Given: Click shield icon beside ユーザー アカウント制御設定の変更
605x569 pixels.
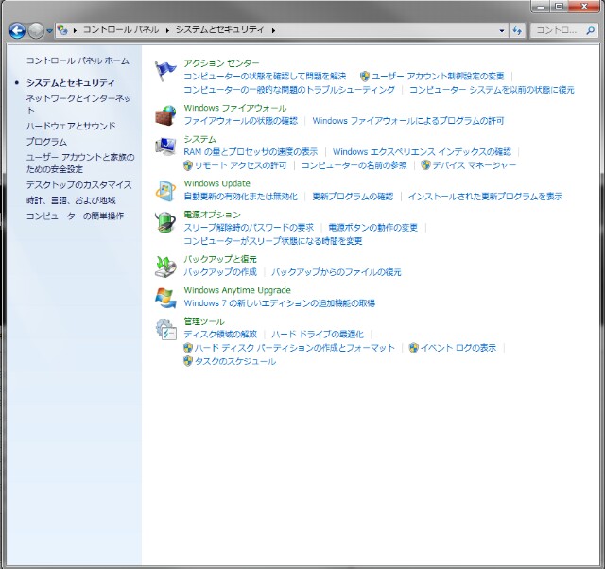Looking at the screenshot, I should [364, 77].
